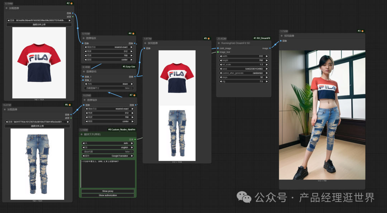
Task: Open image file dropdown in node #6
Action: [x=37, y=122]
